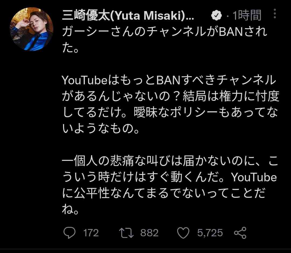Click the paragraph starting 一個人の悲痛な叫び
Screen dimensions: 291x253
170,185
